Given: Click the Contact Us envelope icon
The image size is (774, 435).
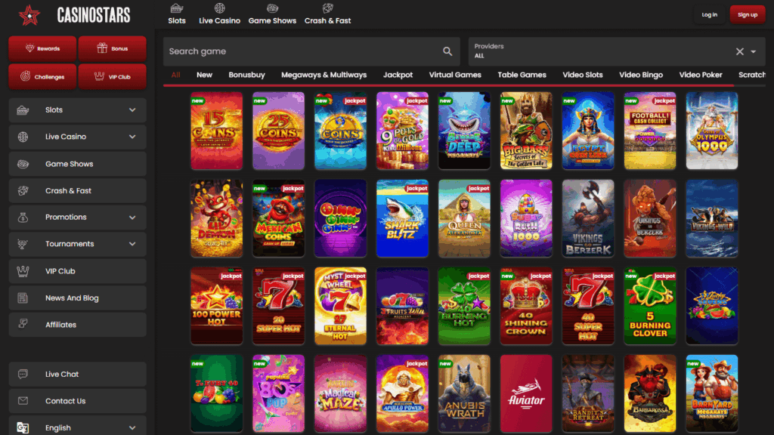Looking at the screenshot, I should point(23,400).
